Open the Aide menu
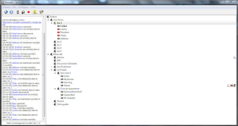This screenshot has height=126, width=238. pos(33,7)
